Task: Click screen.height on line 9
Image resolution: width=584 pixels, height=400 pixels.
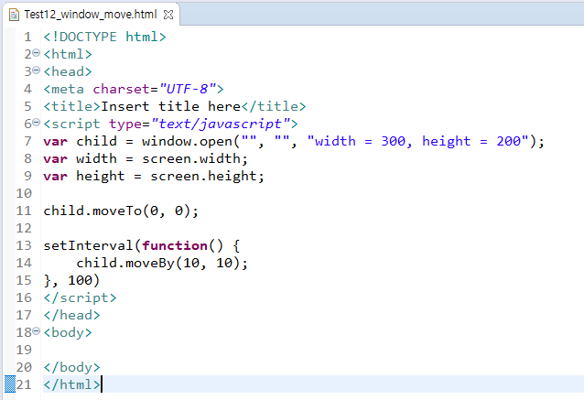Action: (x=204, y=176)
